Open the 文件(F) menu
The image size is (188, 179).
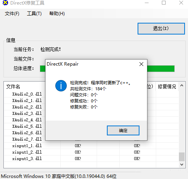tap(12, 14)
